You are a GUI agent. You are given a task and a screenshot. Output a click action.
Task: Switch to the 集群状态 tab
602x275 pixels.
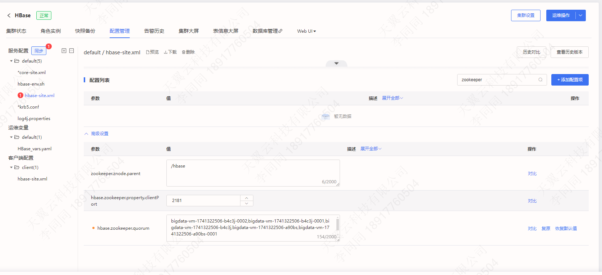pos(16,31)
